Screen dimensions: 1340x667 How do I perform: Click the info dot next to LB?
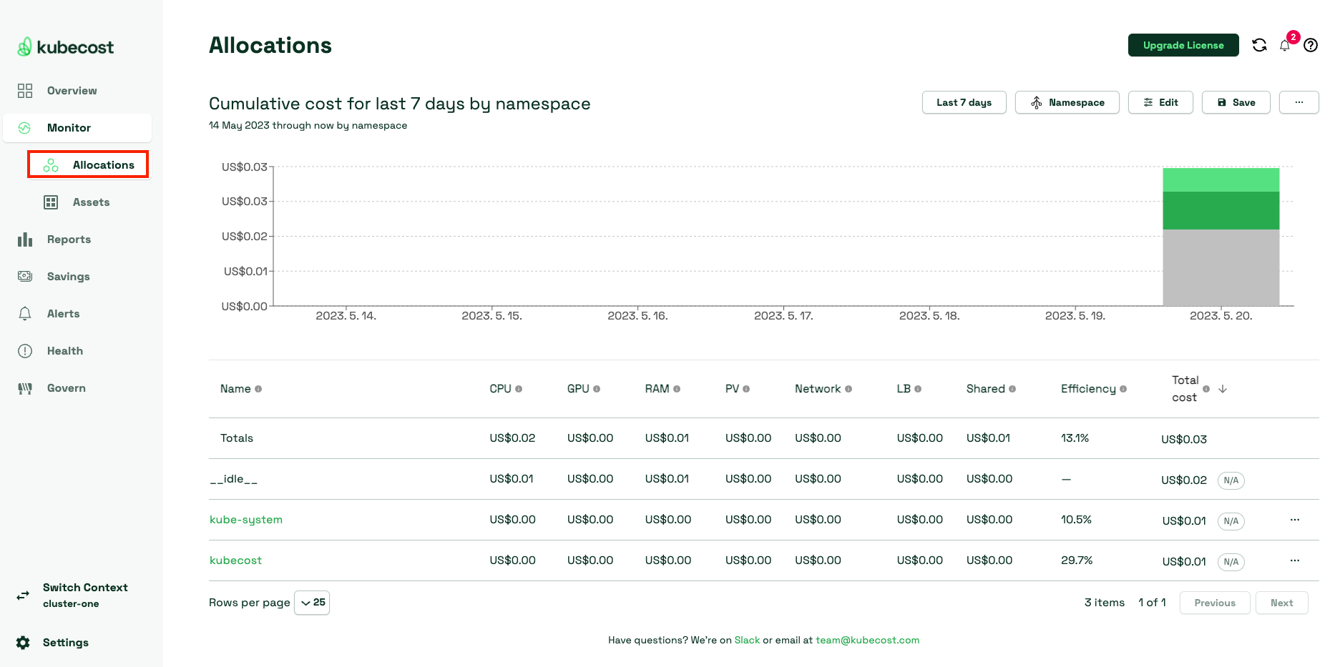pos(918,389)
